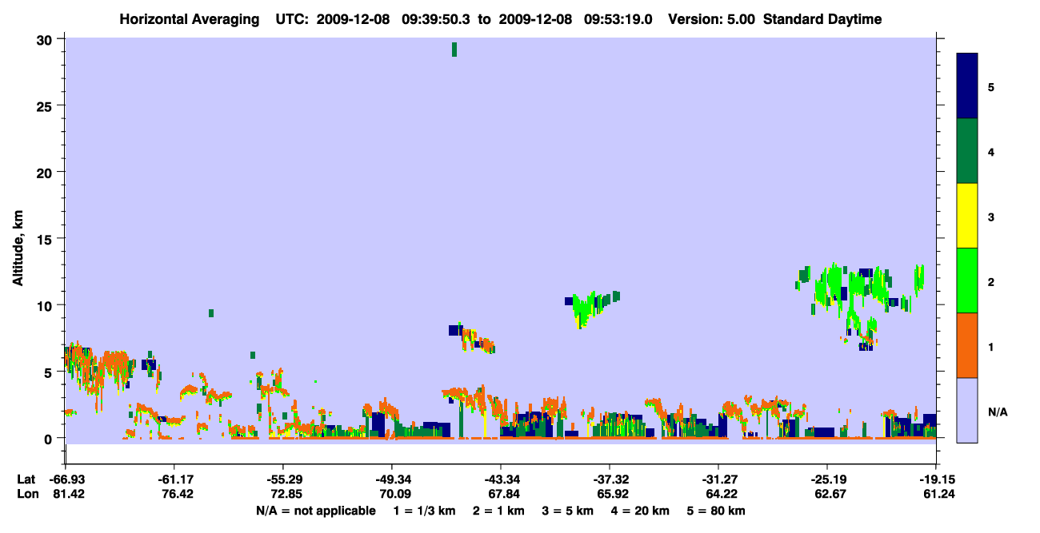Click the legend text '2 = 1 km'

tap(498, 511)
